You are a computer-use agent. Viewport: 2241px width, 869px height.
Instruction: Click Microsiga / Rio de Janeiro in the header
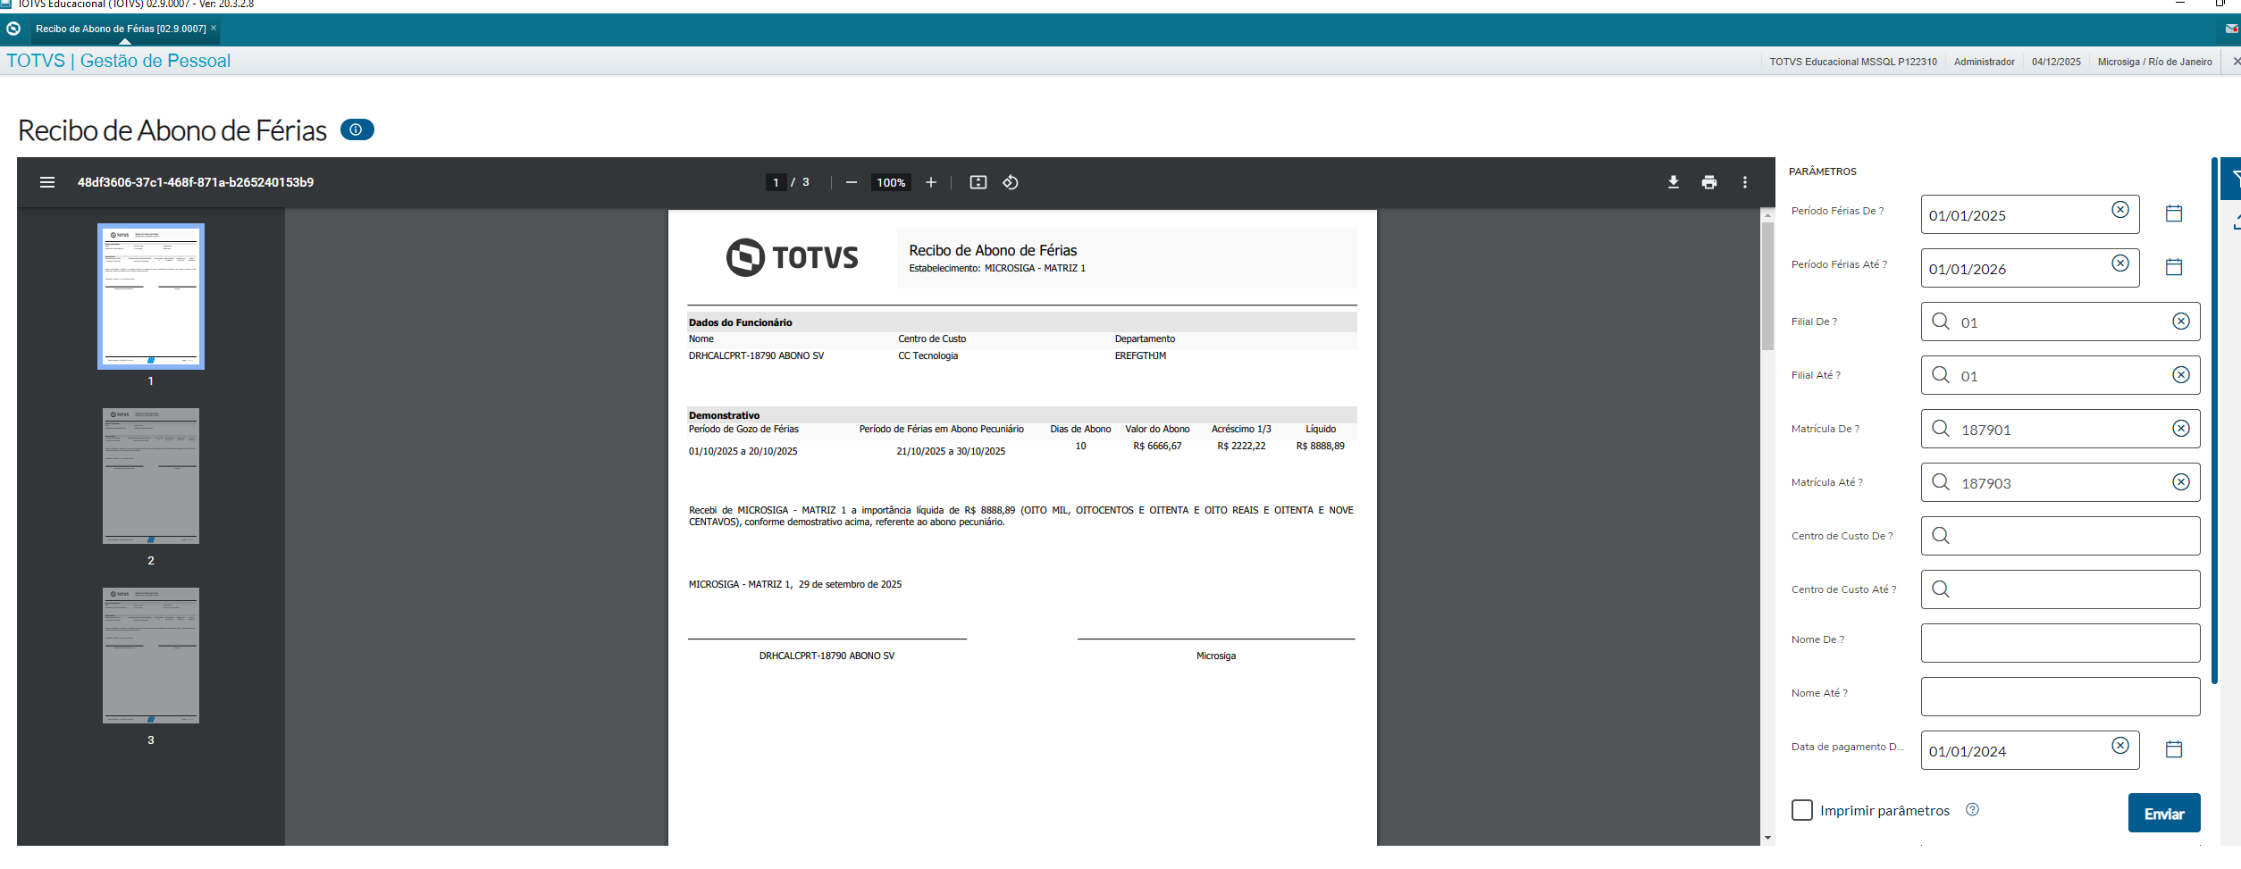[2154, 62]
